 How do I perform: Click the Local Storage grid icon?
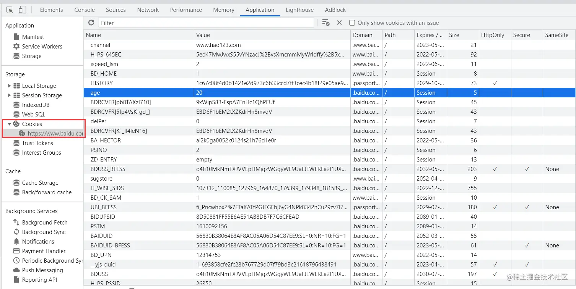(x=16, y=86)
